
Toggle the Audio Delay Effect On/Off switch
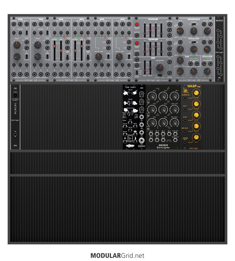tap(193, 42)
